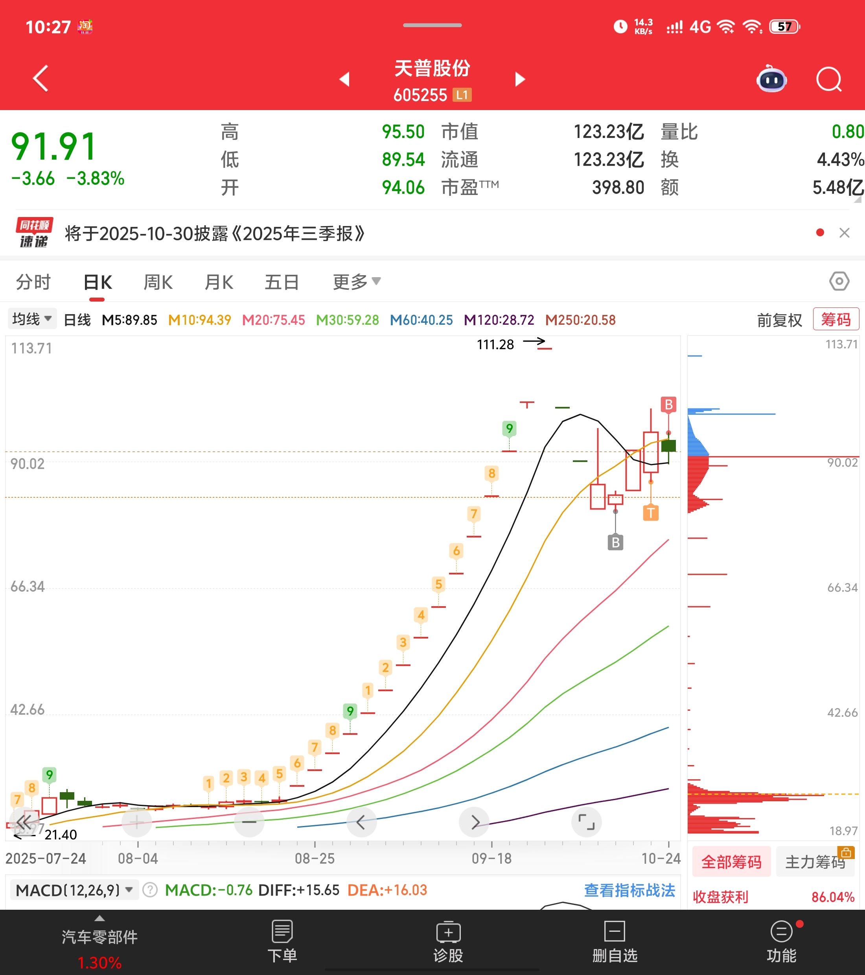Viewport: 865px width, 975px height.
Task: Open the AI robot assistant icon
Action: coord(771,79)
